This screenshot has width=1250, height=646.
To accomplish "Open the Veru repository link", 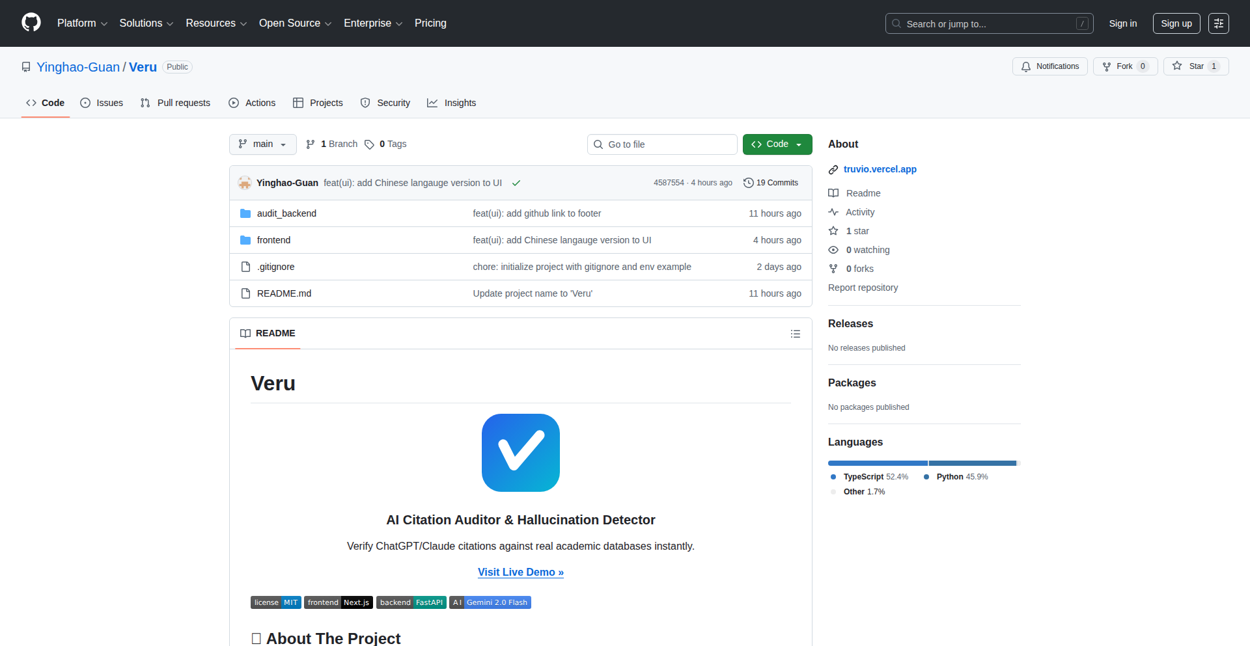I will (143, 67).
